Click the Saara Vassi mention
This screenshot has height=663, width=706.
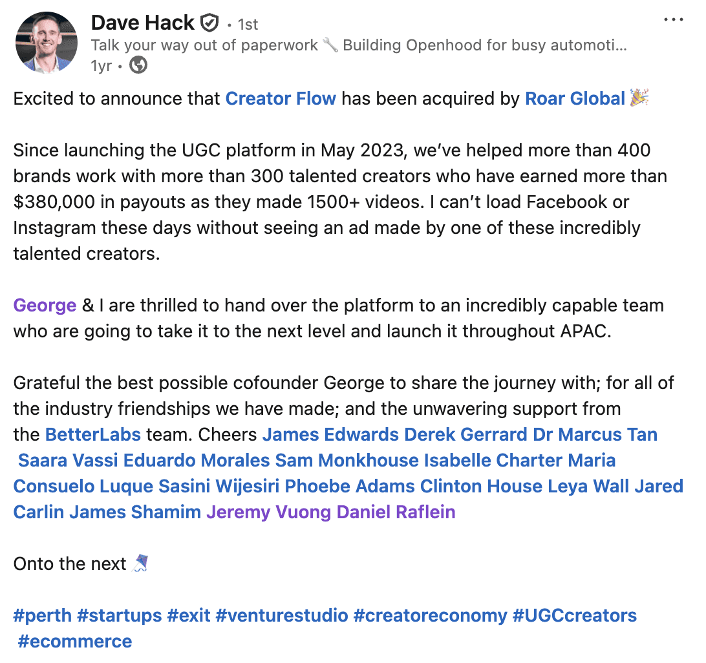click(67, 461)
